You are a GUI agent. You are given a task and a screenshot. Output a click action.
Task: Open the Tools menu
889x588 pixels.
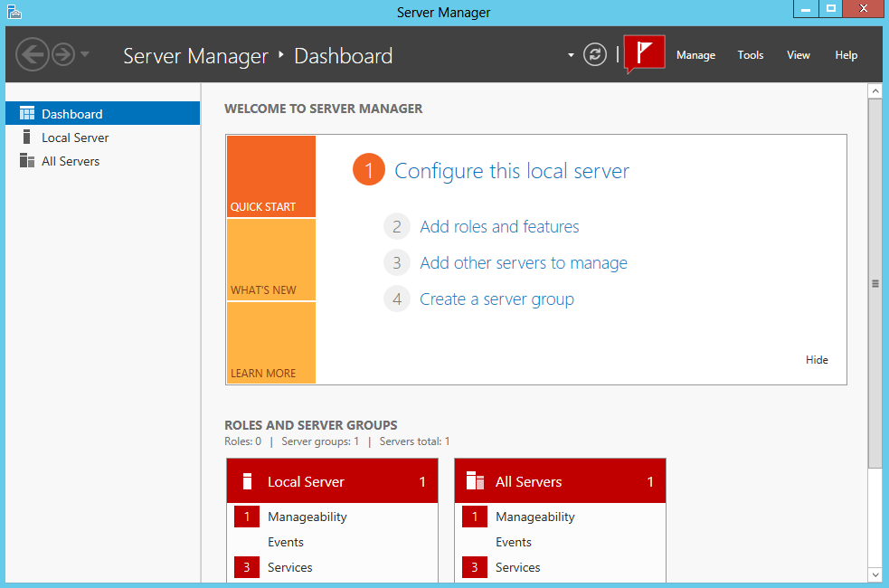pyautogui.click(x=750, y=55)
